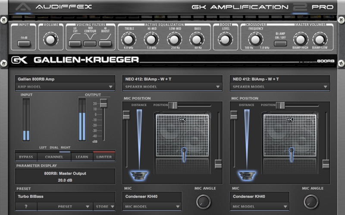This screenshot has width=345, height=215.
Task: Click the left mic Position slider handle
Action: (173, 105)
